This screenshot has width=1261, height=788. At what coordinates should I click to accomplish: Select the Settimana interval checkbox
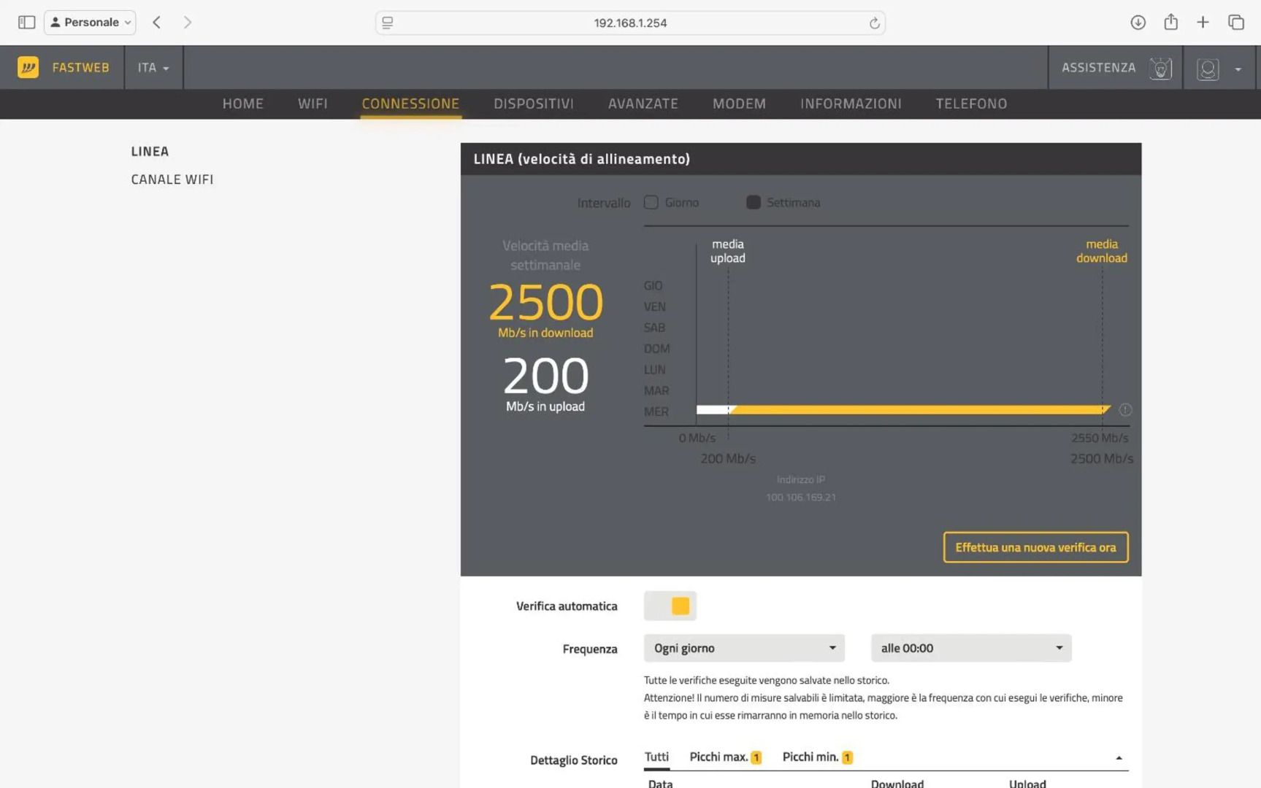pos(753,203)
